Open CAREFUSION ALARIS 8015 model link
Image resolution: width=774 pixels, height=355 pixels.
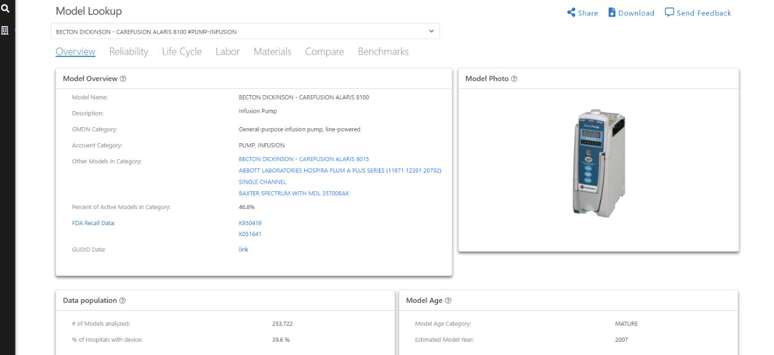pyautogui.click(x=304, y=159)
